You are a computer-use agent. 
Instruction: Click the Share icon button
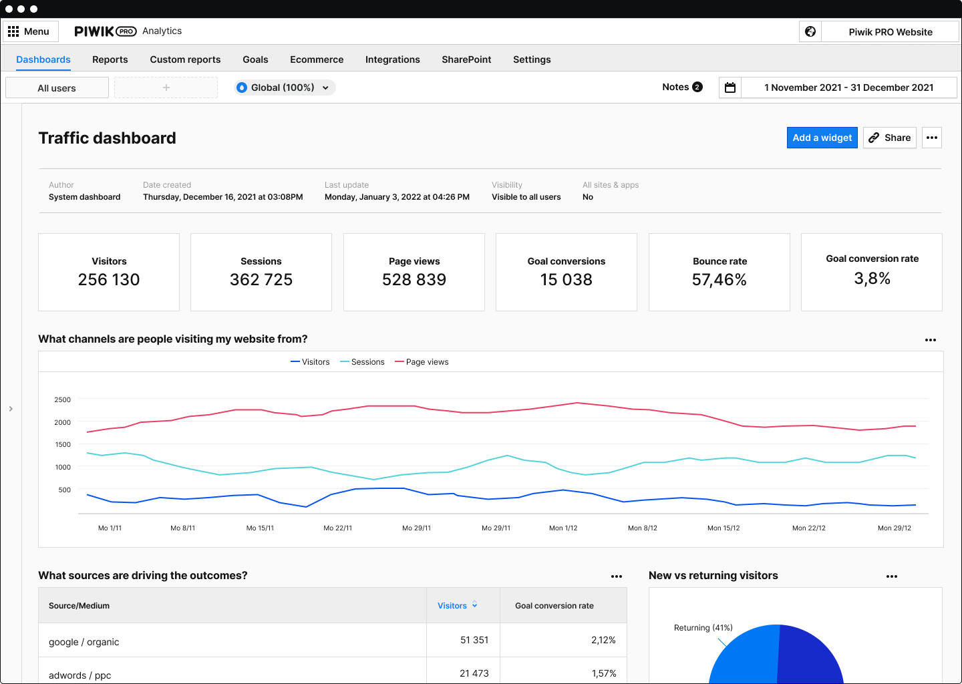(x=889, y=138)
